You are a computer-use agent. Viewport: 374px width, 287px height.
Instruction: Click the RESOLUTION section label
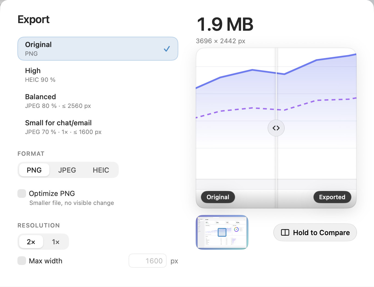click(x=39, y=226)
